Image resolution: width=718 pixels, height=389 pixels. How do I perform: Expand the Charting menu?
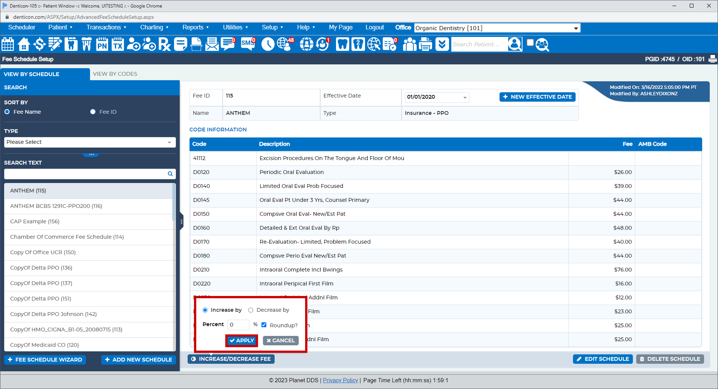coord(154,27)
